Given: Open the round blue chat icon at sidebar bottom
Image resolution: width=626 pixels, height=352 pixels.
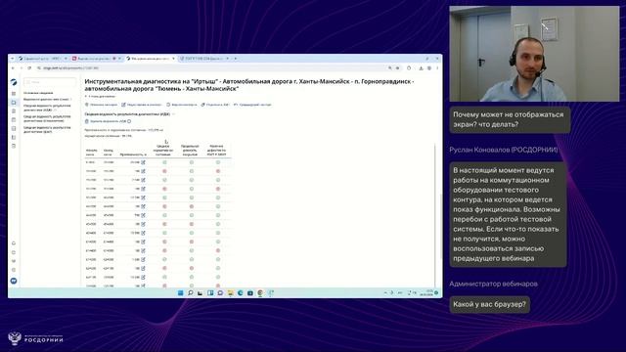Looking at the screenshot, I should (14, 281).
